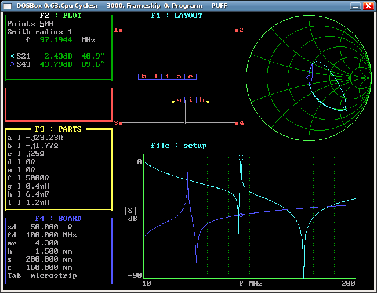377x293 pixels.
Task: Select component i in lower layout row
Action: 191,100
